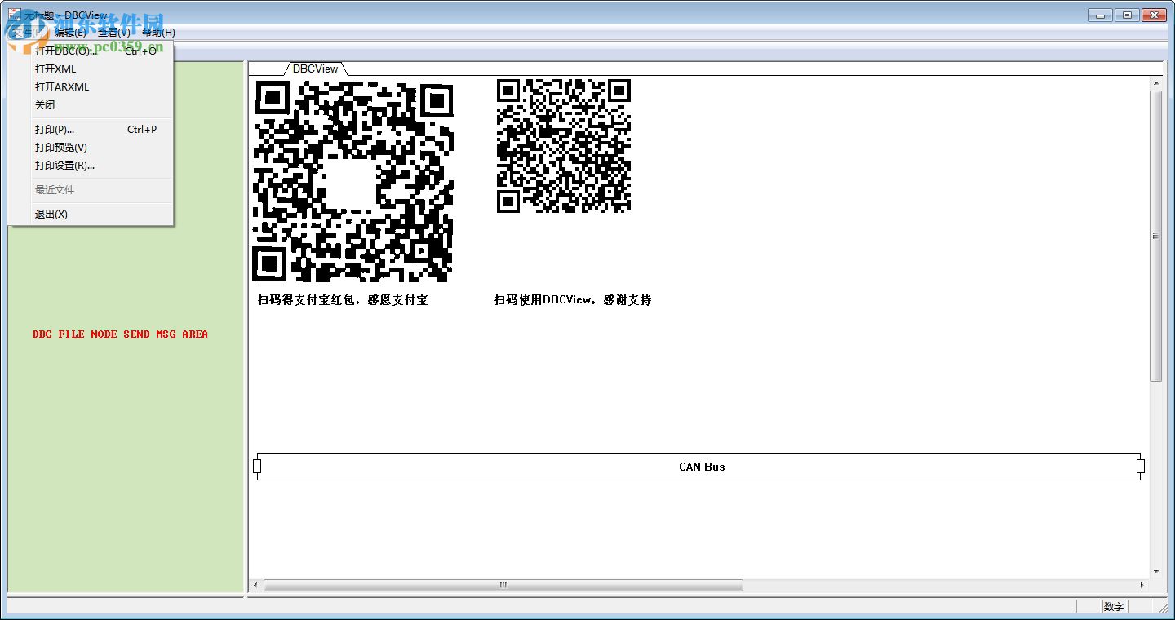Click the vertical scrollbar up arrow
This screenshot has width=1175, height=620.
click(x=1156, y=82)
